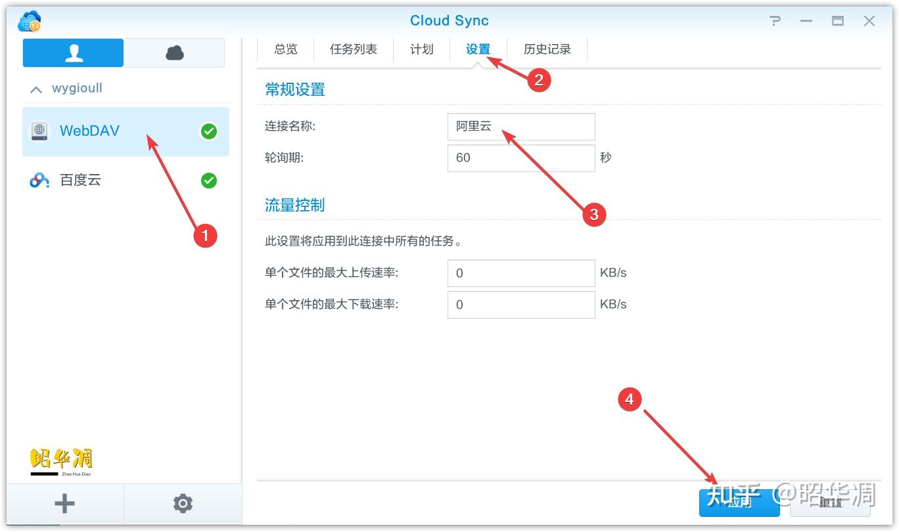This screenshot has height=532, width=899.
Task: Switch to the cloud view icon
Action: point(174,53)
